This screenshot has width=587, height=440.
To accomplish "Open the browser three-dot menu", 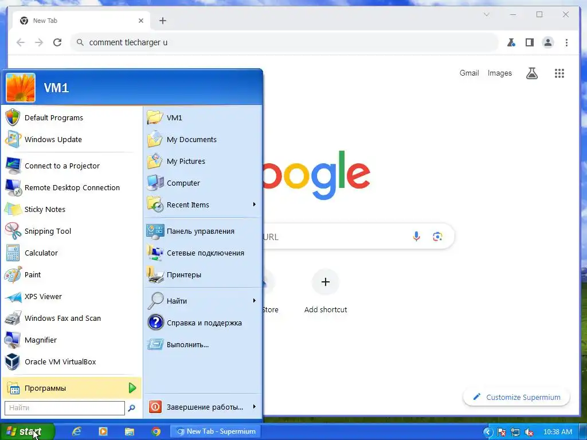I will pos(566,42).
